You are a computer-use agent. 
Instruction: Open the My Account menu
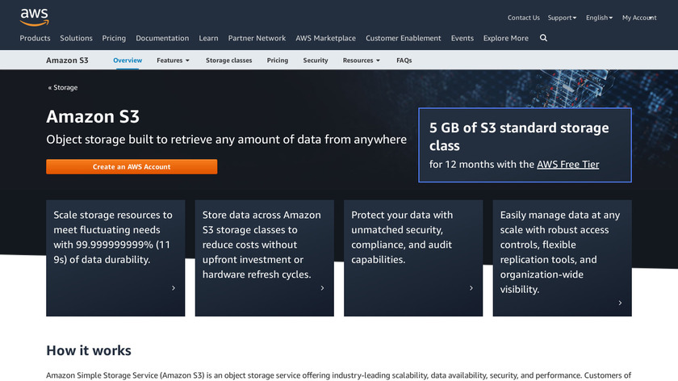pyautogui.click(x=639, y=18)
